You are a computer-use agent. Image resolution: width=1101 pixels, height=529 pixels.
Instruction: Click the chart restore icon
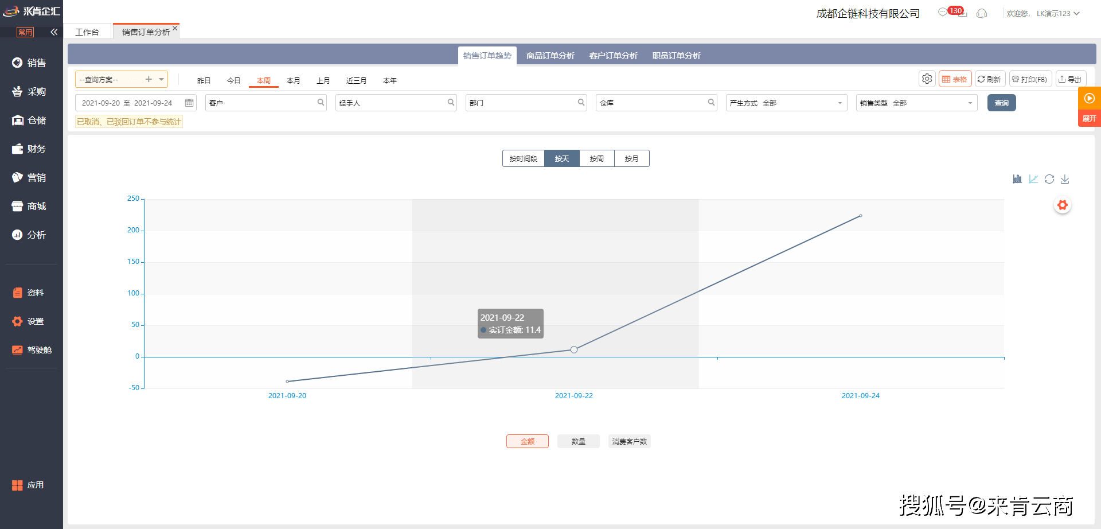[1049, 179]
